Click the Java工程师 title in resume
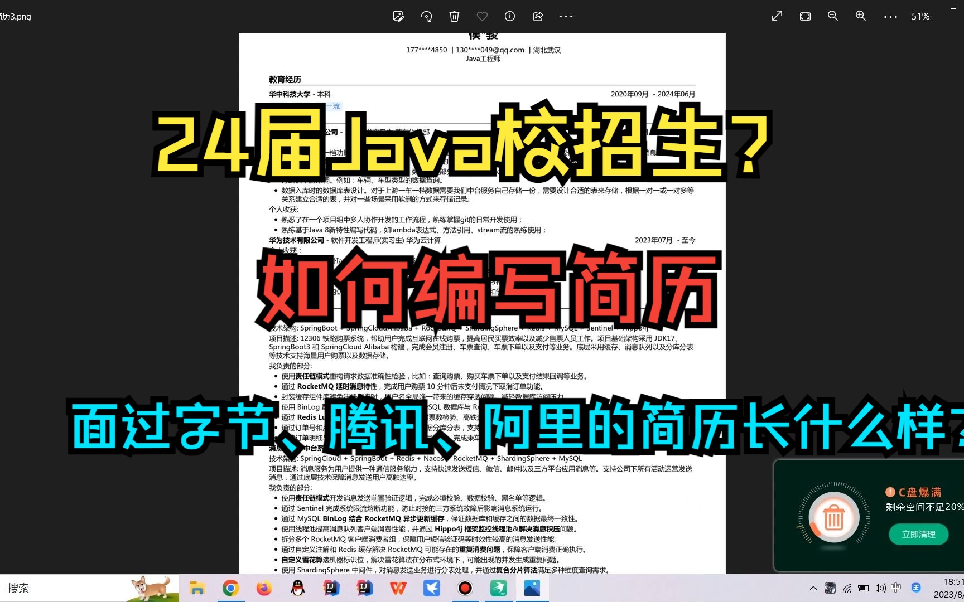This screenshot has height=602, width=964. pos(483,59)
